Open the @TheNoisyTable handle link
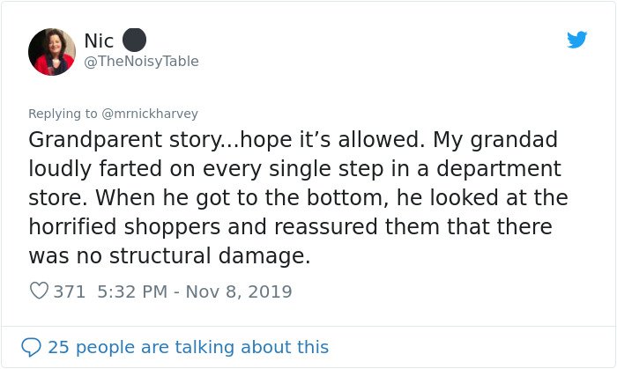 (x=141, y=62)
